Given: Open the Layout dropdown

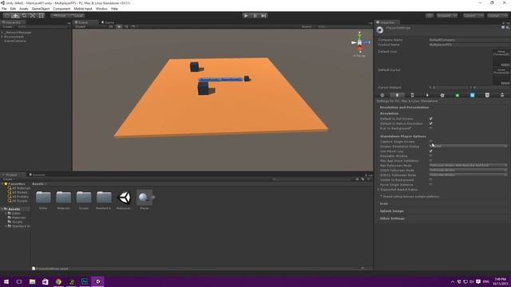Looking at the screenshot, I should (x=497, y=16).
